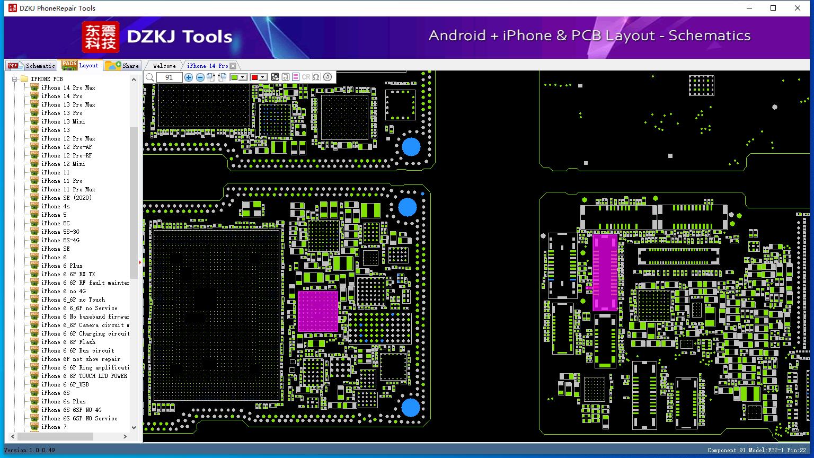Select iPhone 6 6P RX TX item
The height and width of the screenshot is (458, 814).
click(x=68, y=274)
